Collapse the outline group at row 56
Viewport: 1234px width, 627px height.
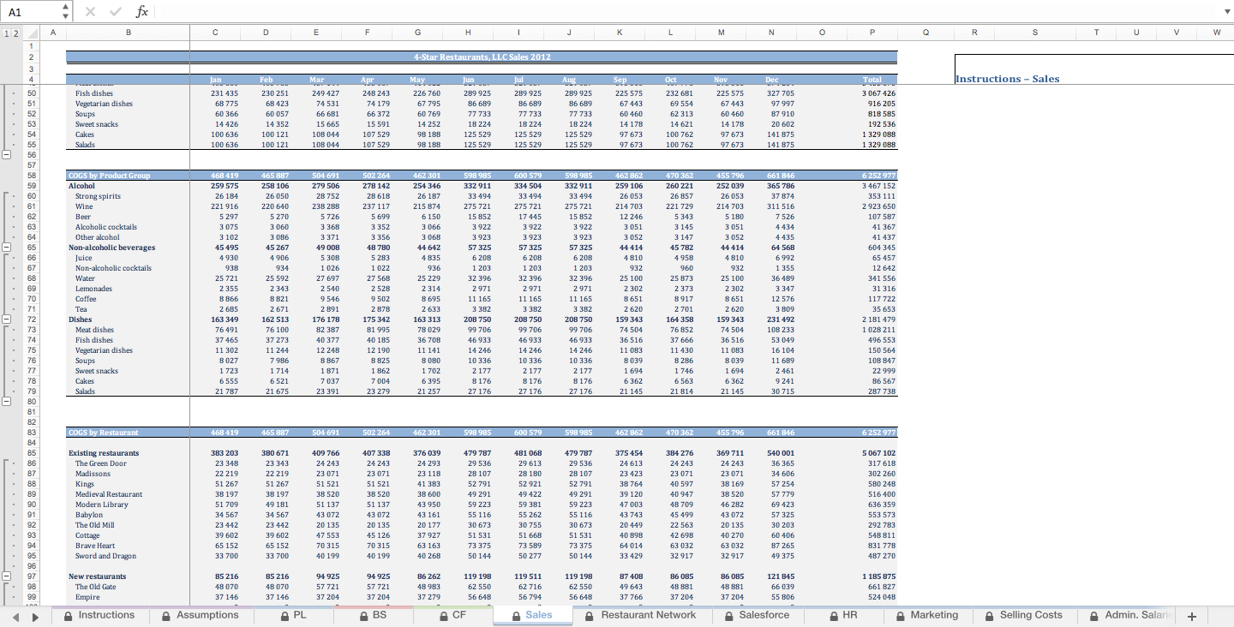(7, 155)
